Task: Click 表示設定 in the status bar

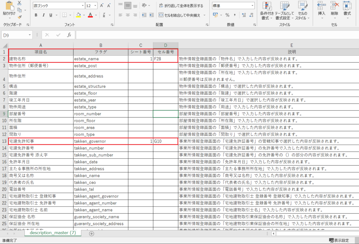Action: 339,240
